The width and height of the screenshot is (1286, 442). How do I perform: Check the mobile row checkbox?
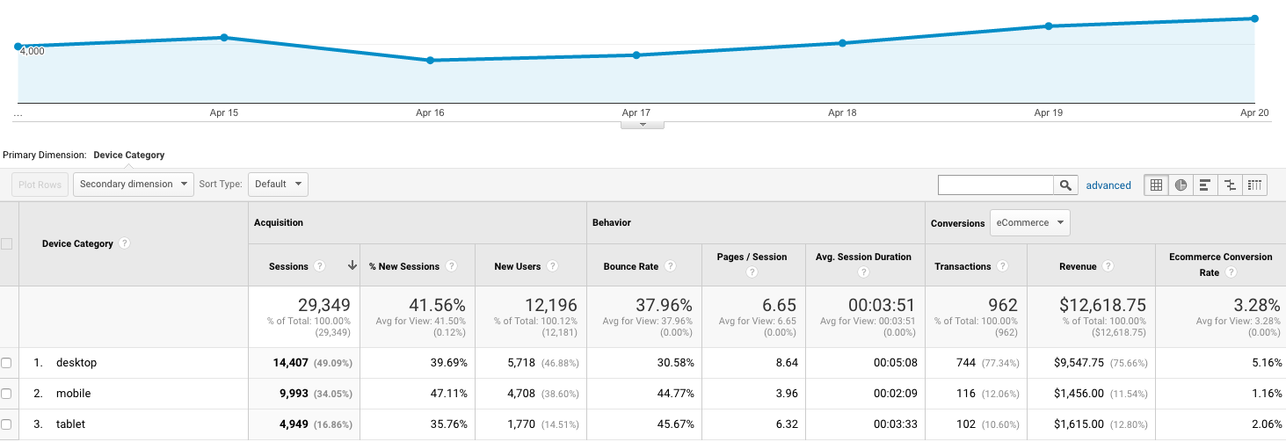[7, 394]
